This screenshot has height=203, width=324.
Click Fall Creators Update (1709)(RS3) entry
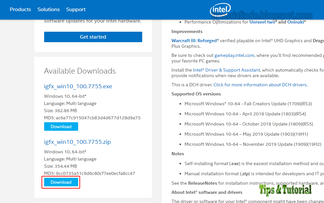coord(248,104)
